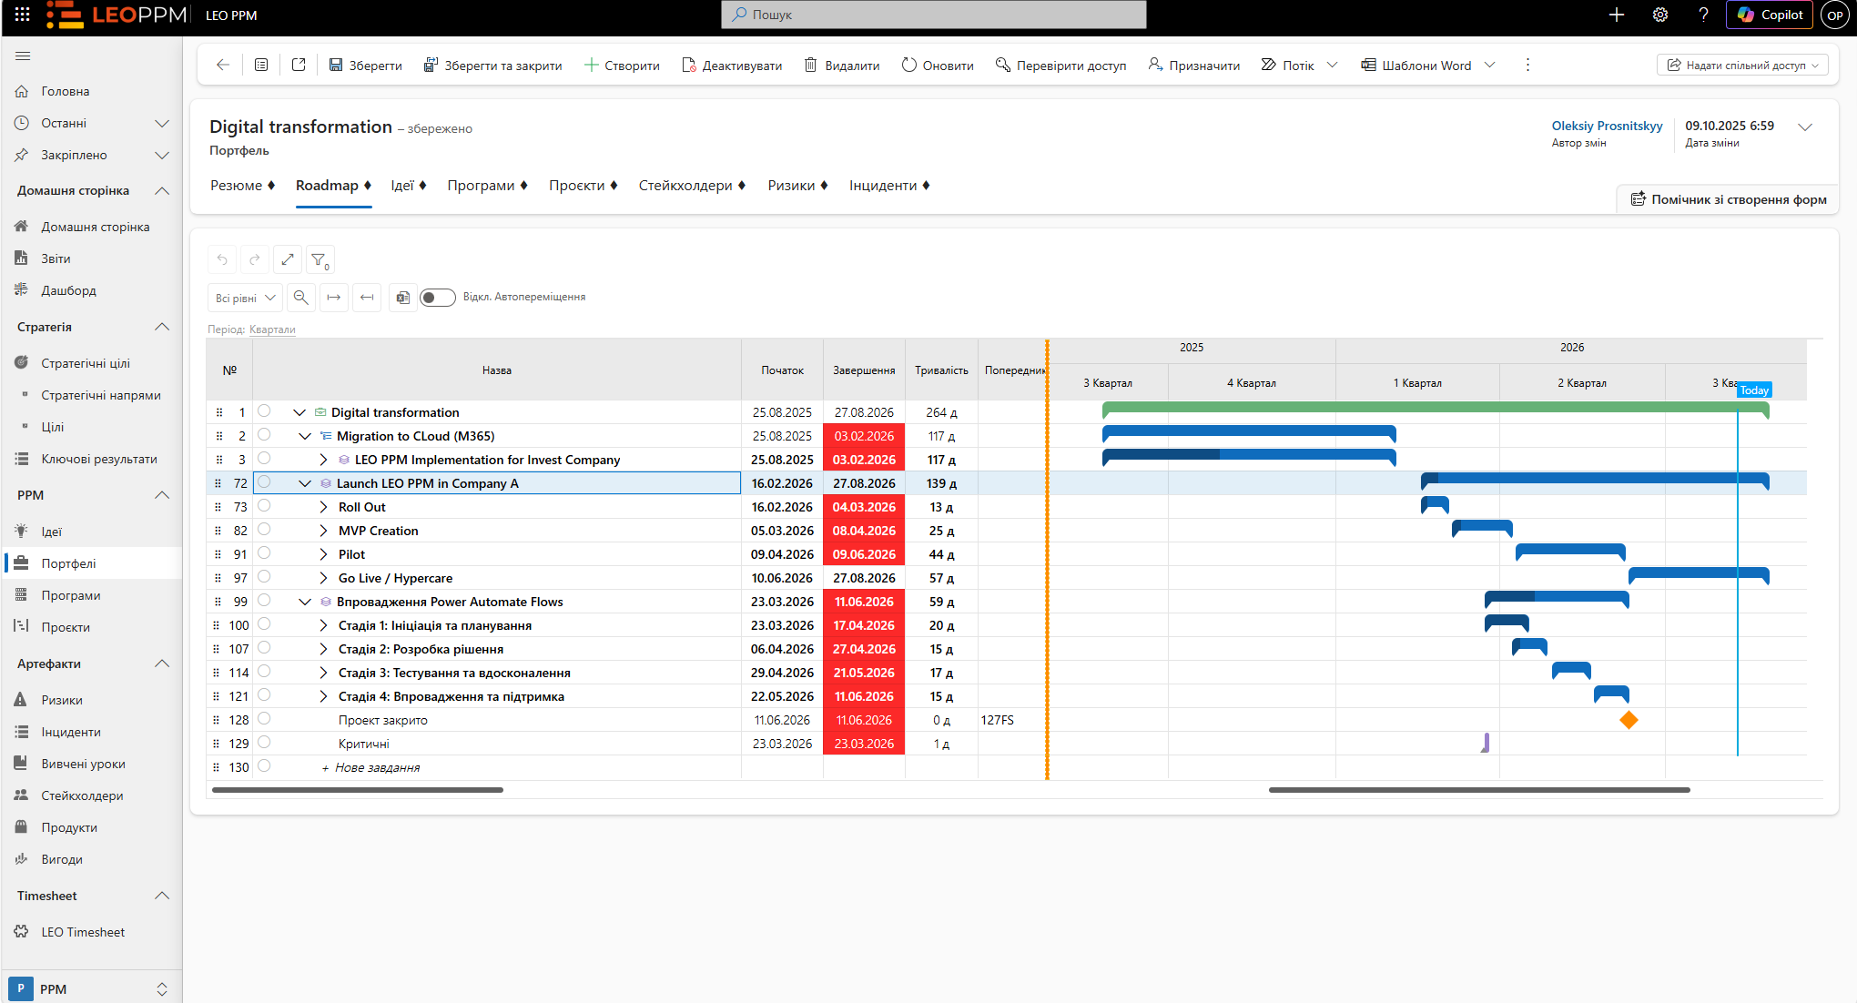Click the Pilot Gantt bar
Viewport: 1857px width, 1003px height.
pyautogui.click(x=1570, y=552)
